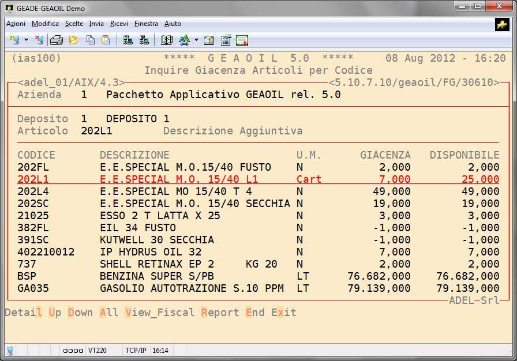Click the connection status icon in status bar
Screen dimensions: 517x361
[10, 350]
